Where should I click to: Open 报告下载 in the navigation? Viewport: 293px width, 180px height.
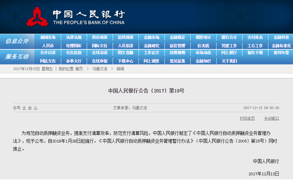coord(255,52)
